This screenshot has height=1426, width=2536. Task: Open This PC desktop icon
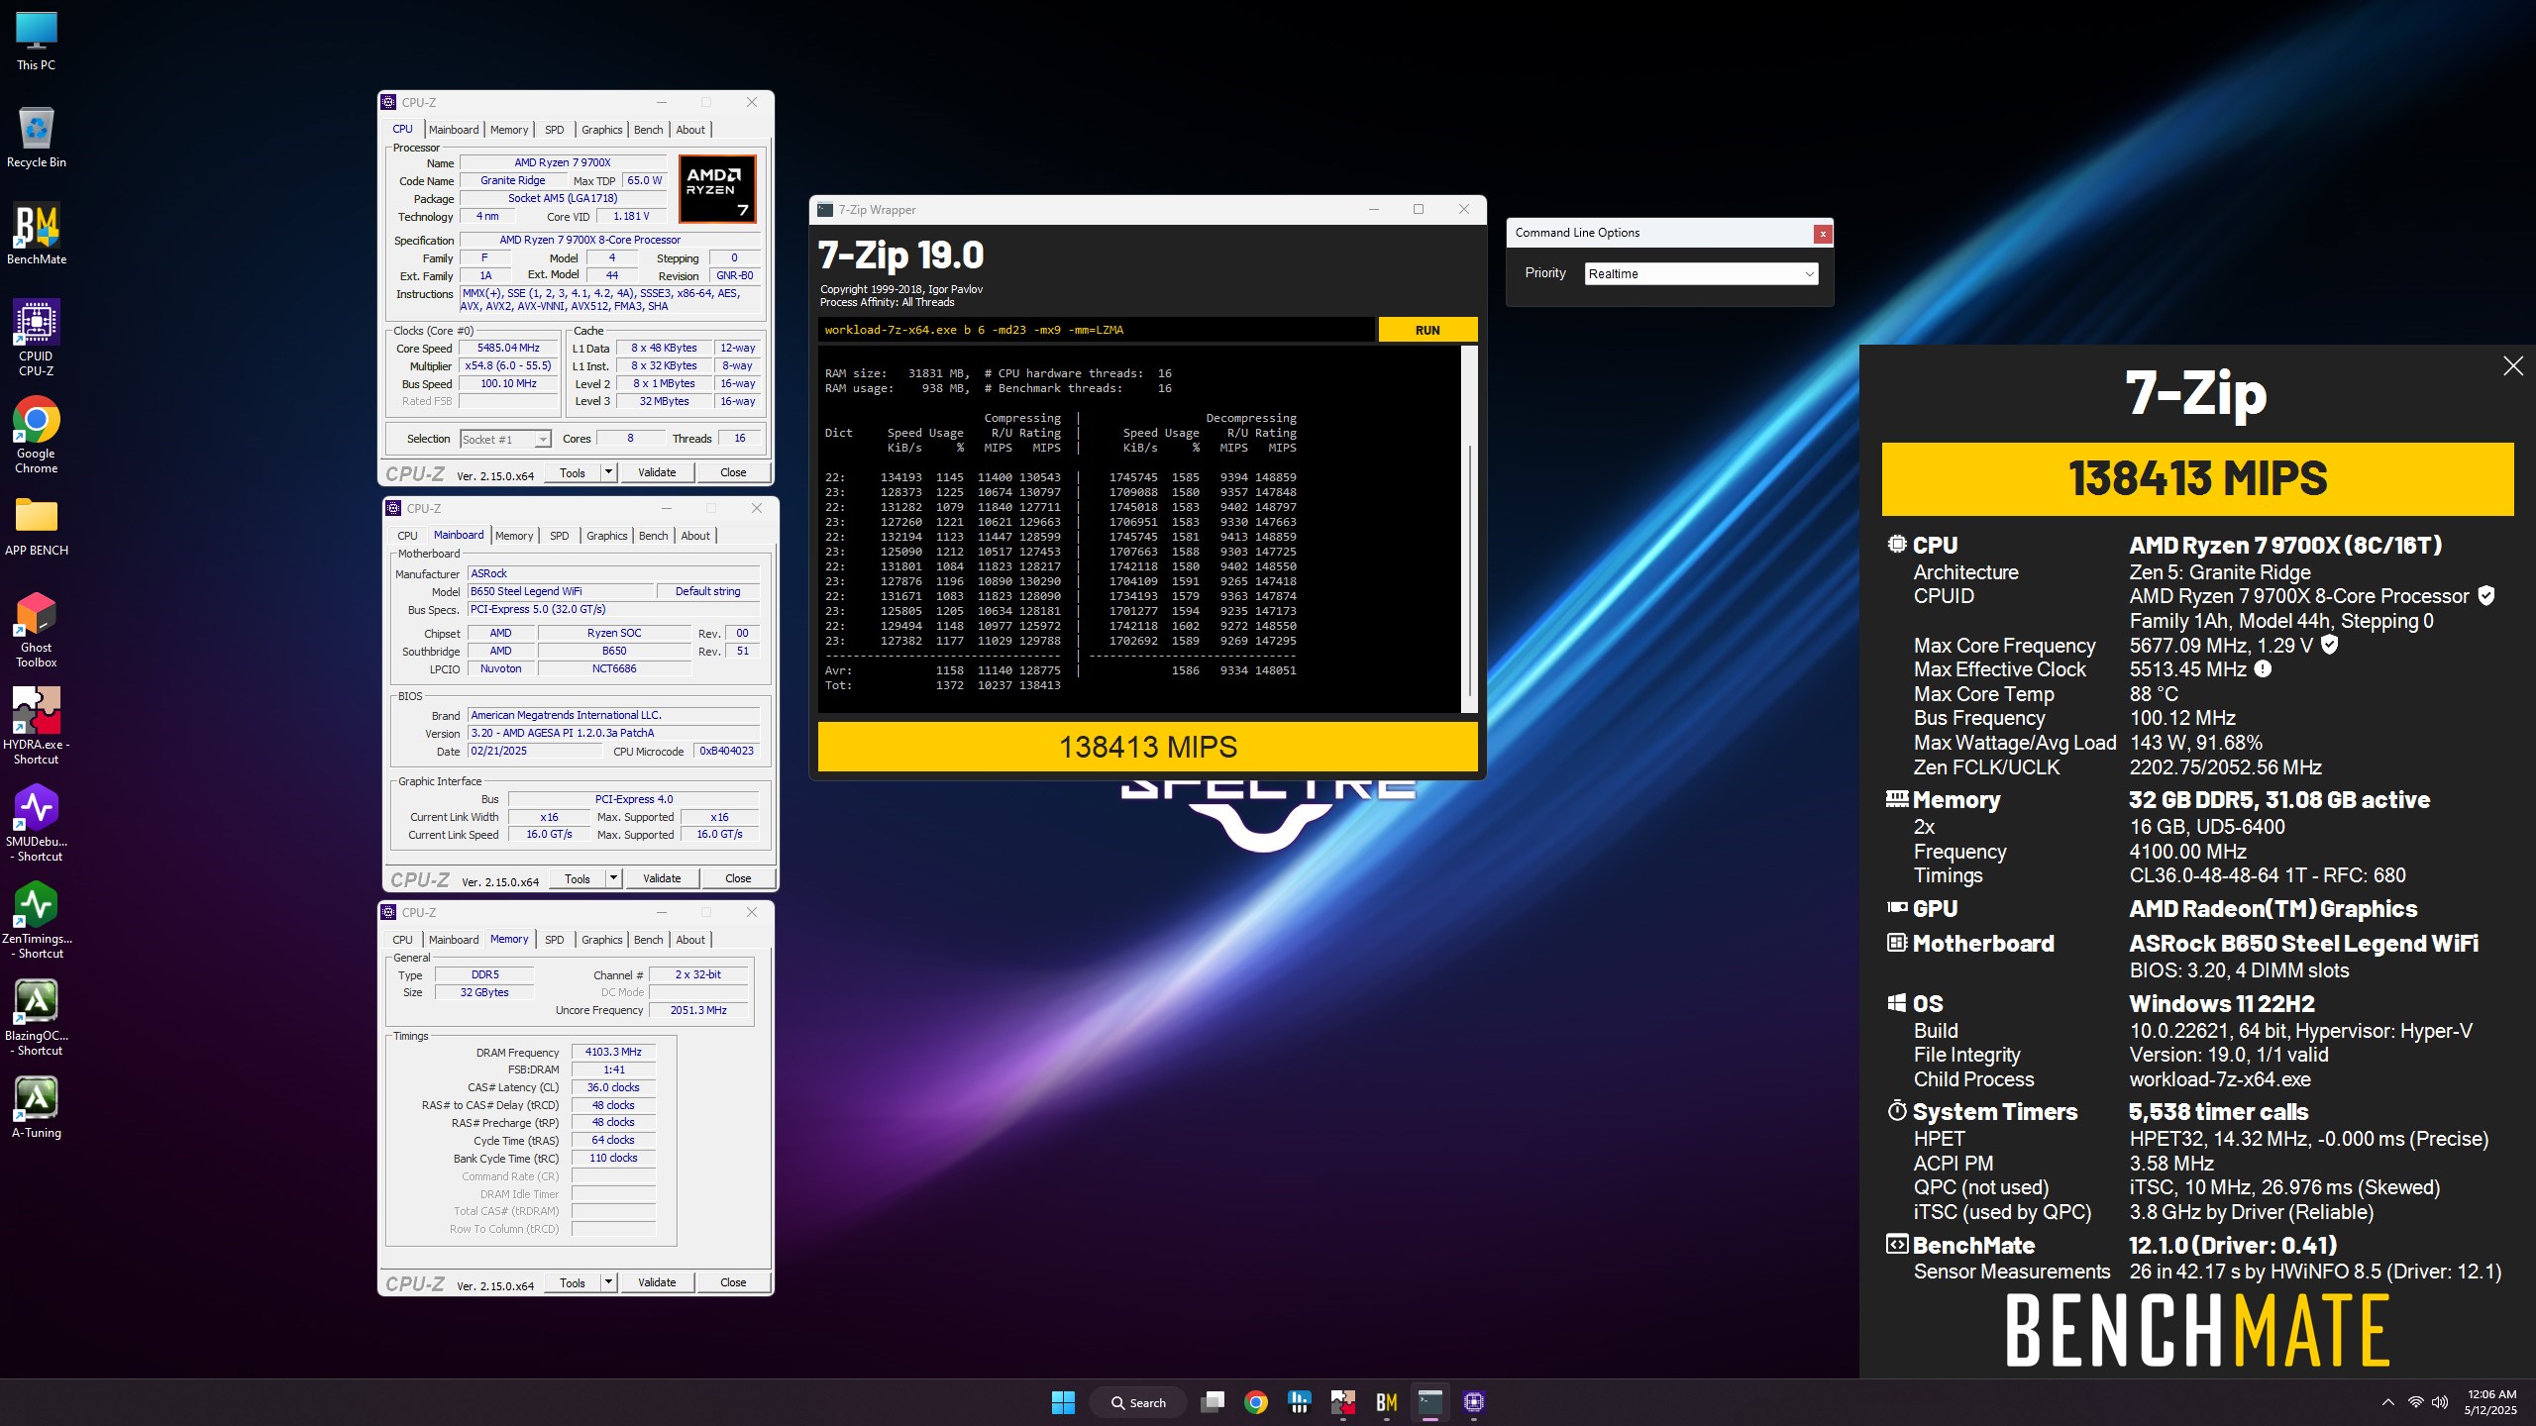click(x=37, y=42)
